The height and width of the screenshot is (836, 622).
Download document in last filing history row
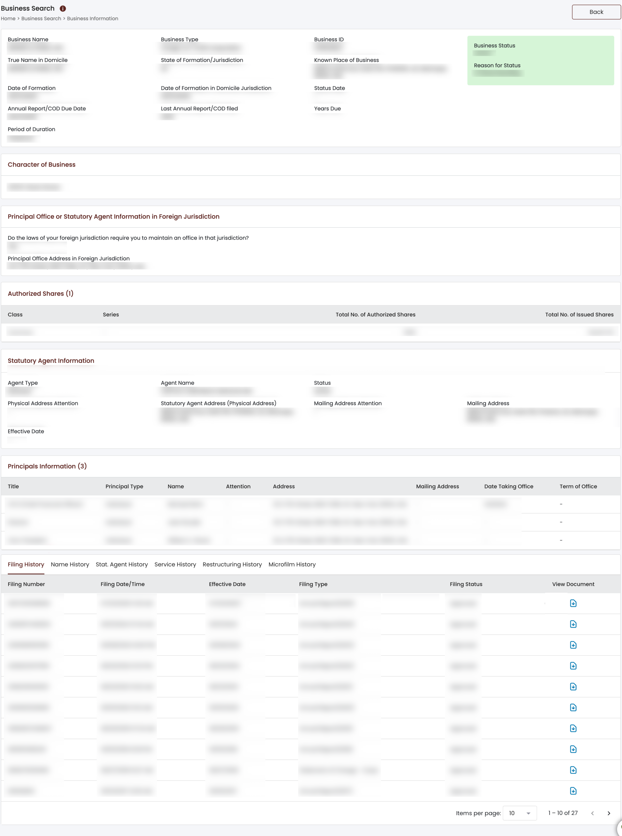(573, 791)
